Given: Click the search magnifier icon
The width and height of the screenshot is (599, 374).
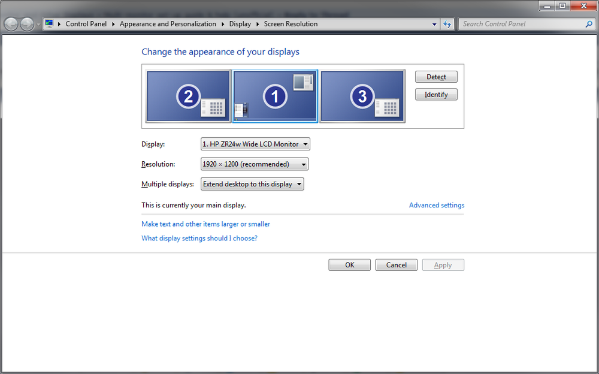Looking at the screenshot, I should coord(589,24).
